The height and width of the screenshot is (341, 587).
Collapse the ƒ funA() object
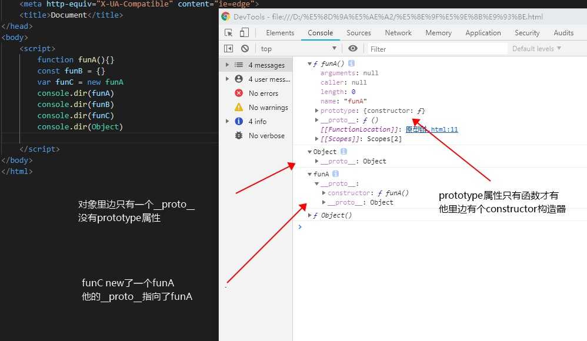309,63
